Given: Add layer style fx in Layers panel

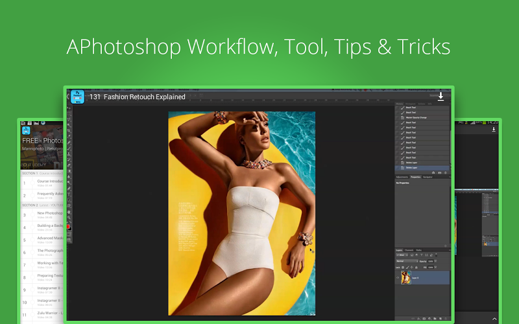Looking at the screenshot, I should (418, 318).
